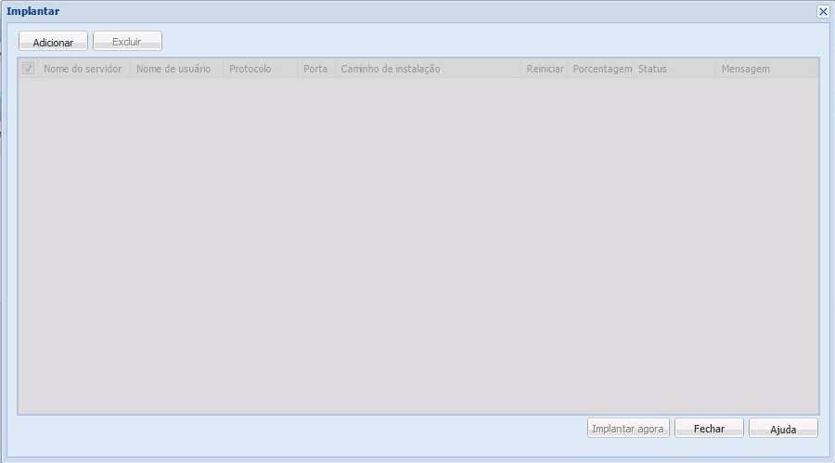
Task: Open Ajuda for the dialog
Action: (x=783, y=428)
